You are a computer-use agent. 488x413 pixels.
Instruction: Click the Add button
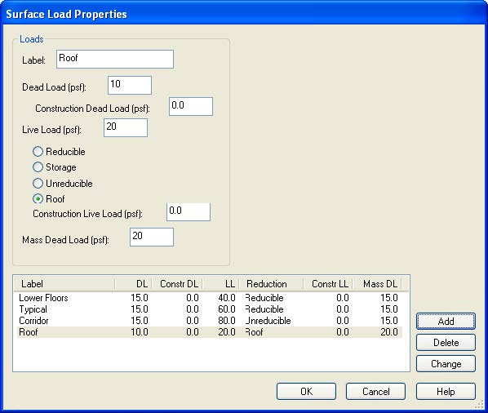pos(446,322)
